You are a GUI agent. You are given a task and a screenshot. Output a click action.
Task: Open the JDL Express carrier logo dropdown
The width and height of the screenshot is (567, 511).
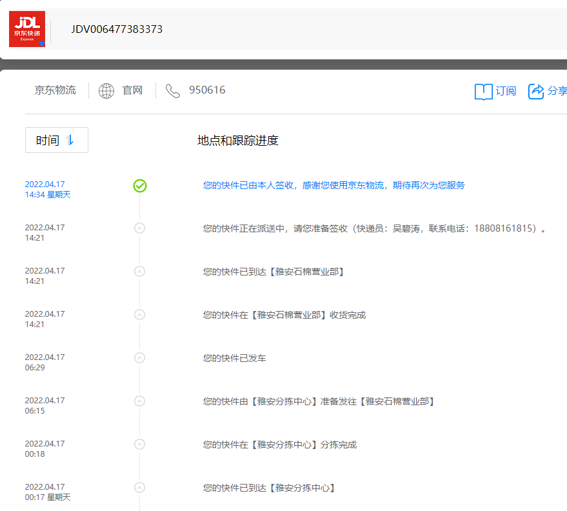click(27, 29)
